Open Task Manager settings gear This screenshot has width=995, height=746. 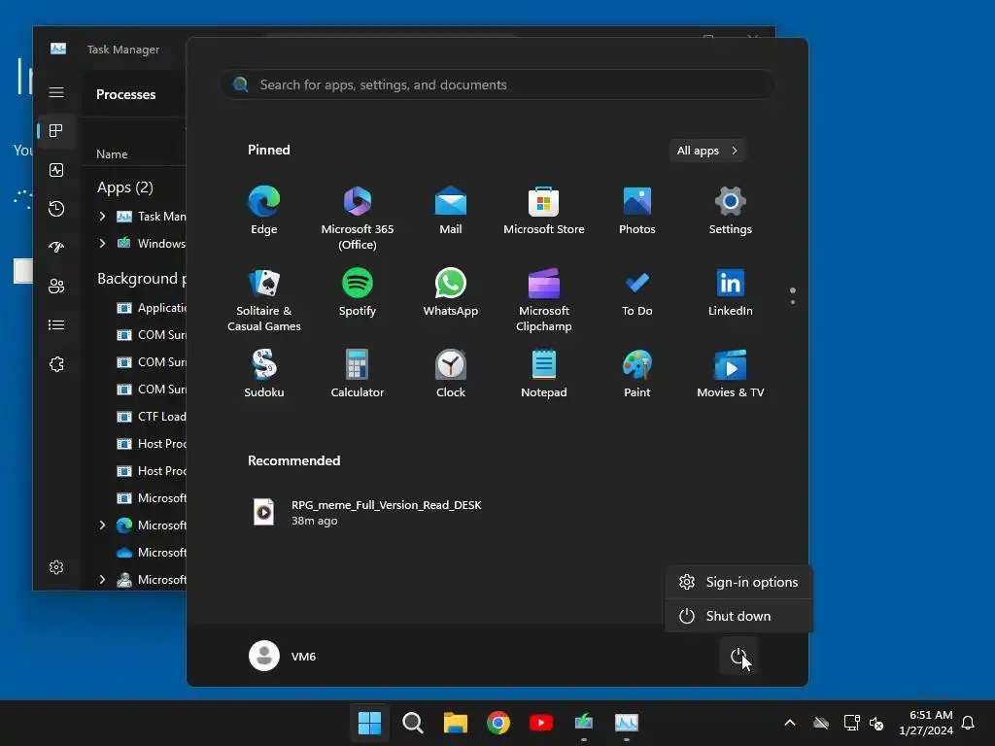coord(56,567)
